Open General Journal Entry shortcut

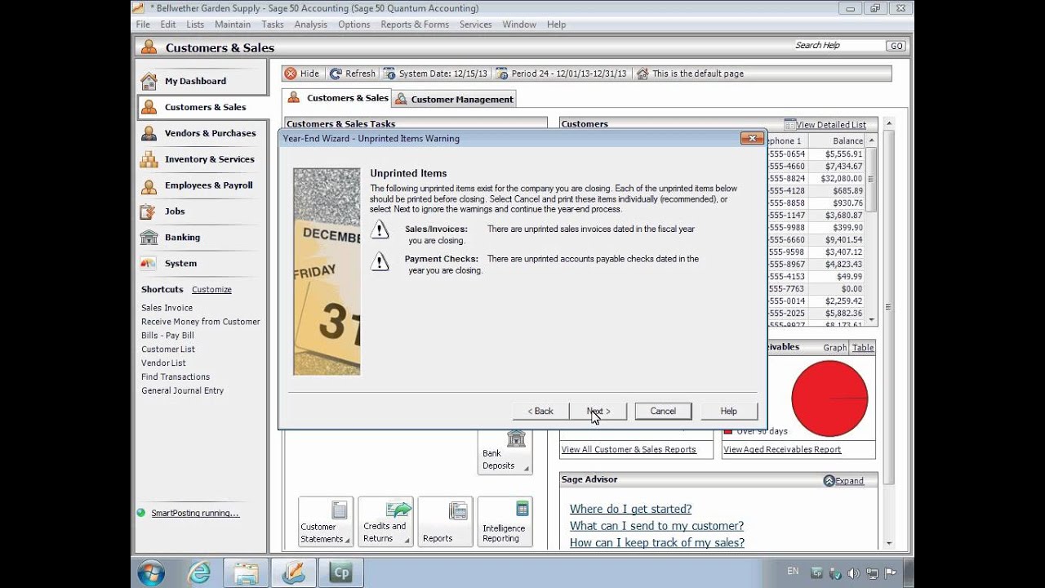click(182, 390)
